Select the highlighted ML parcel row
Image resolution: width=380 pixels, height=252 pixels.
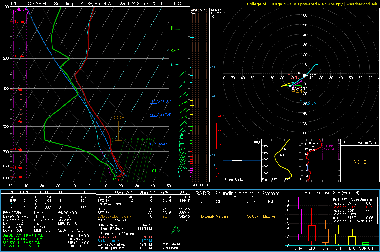(x=49, y=204)
